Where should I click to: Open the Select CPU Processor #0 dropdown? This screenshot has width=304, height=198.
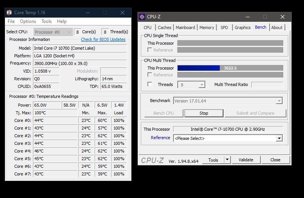click(x=53, y=32)
